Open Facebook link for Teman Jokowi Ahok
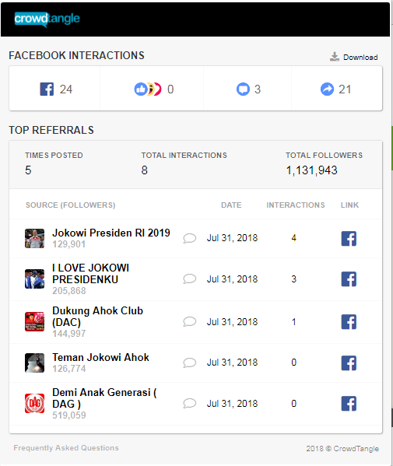 click(349, 363)
